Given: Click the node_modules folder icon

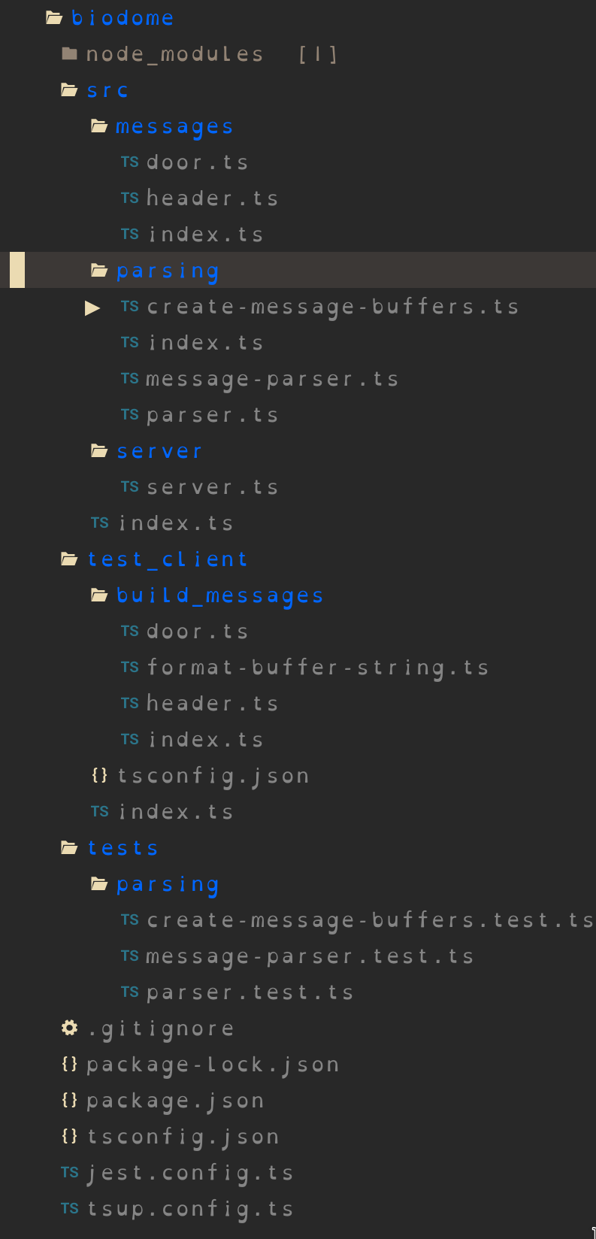Looking at the screenshot, I should pyautogui.click(x=68, y=53).
